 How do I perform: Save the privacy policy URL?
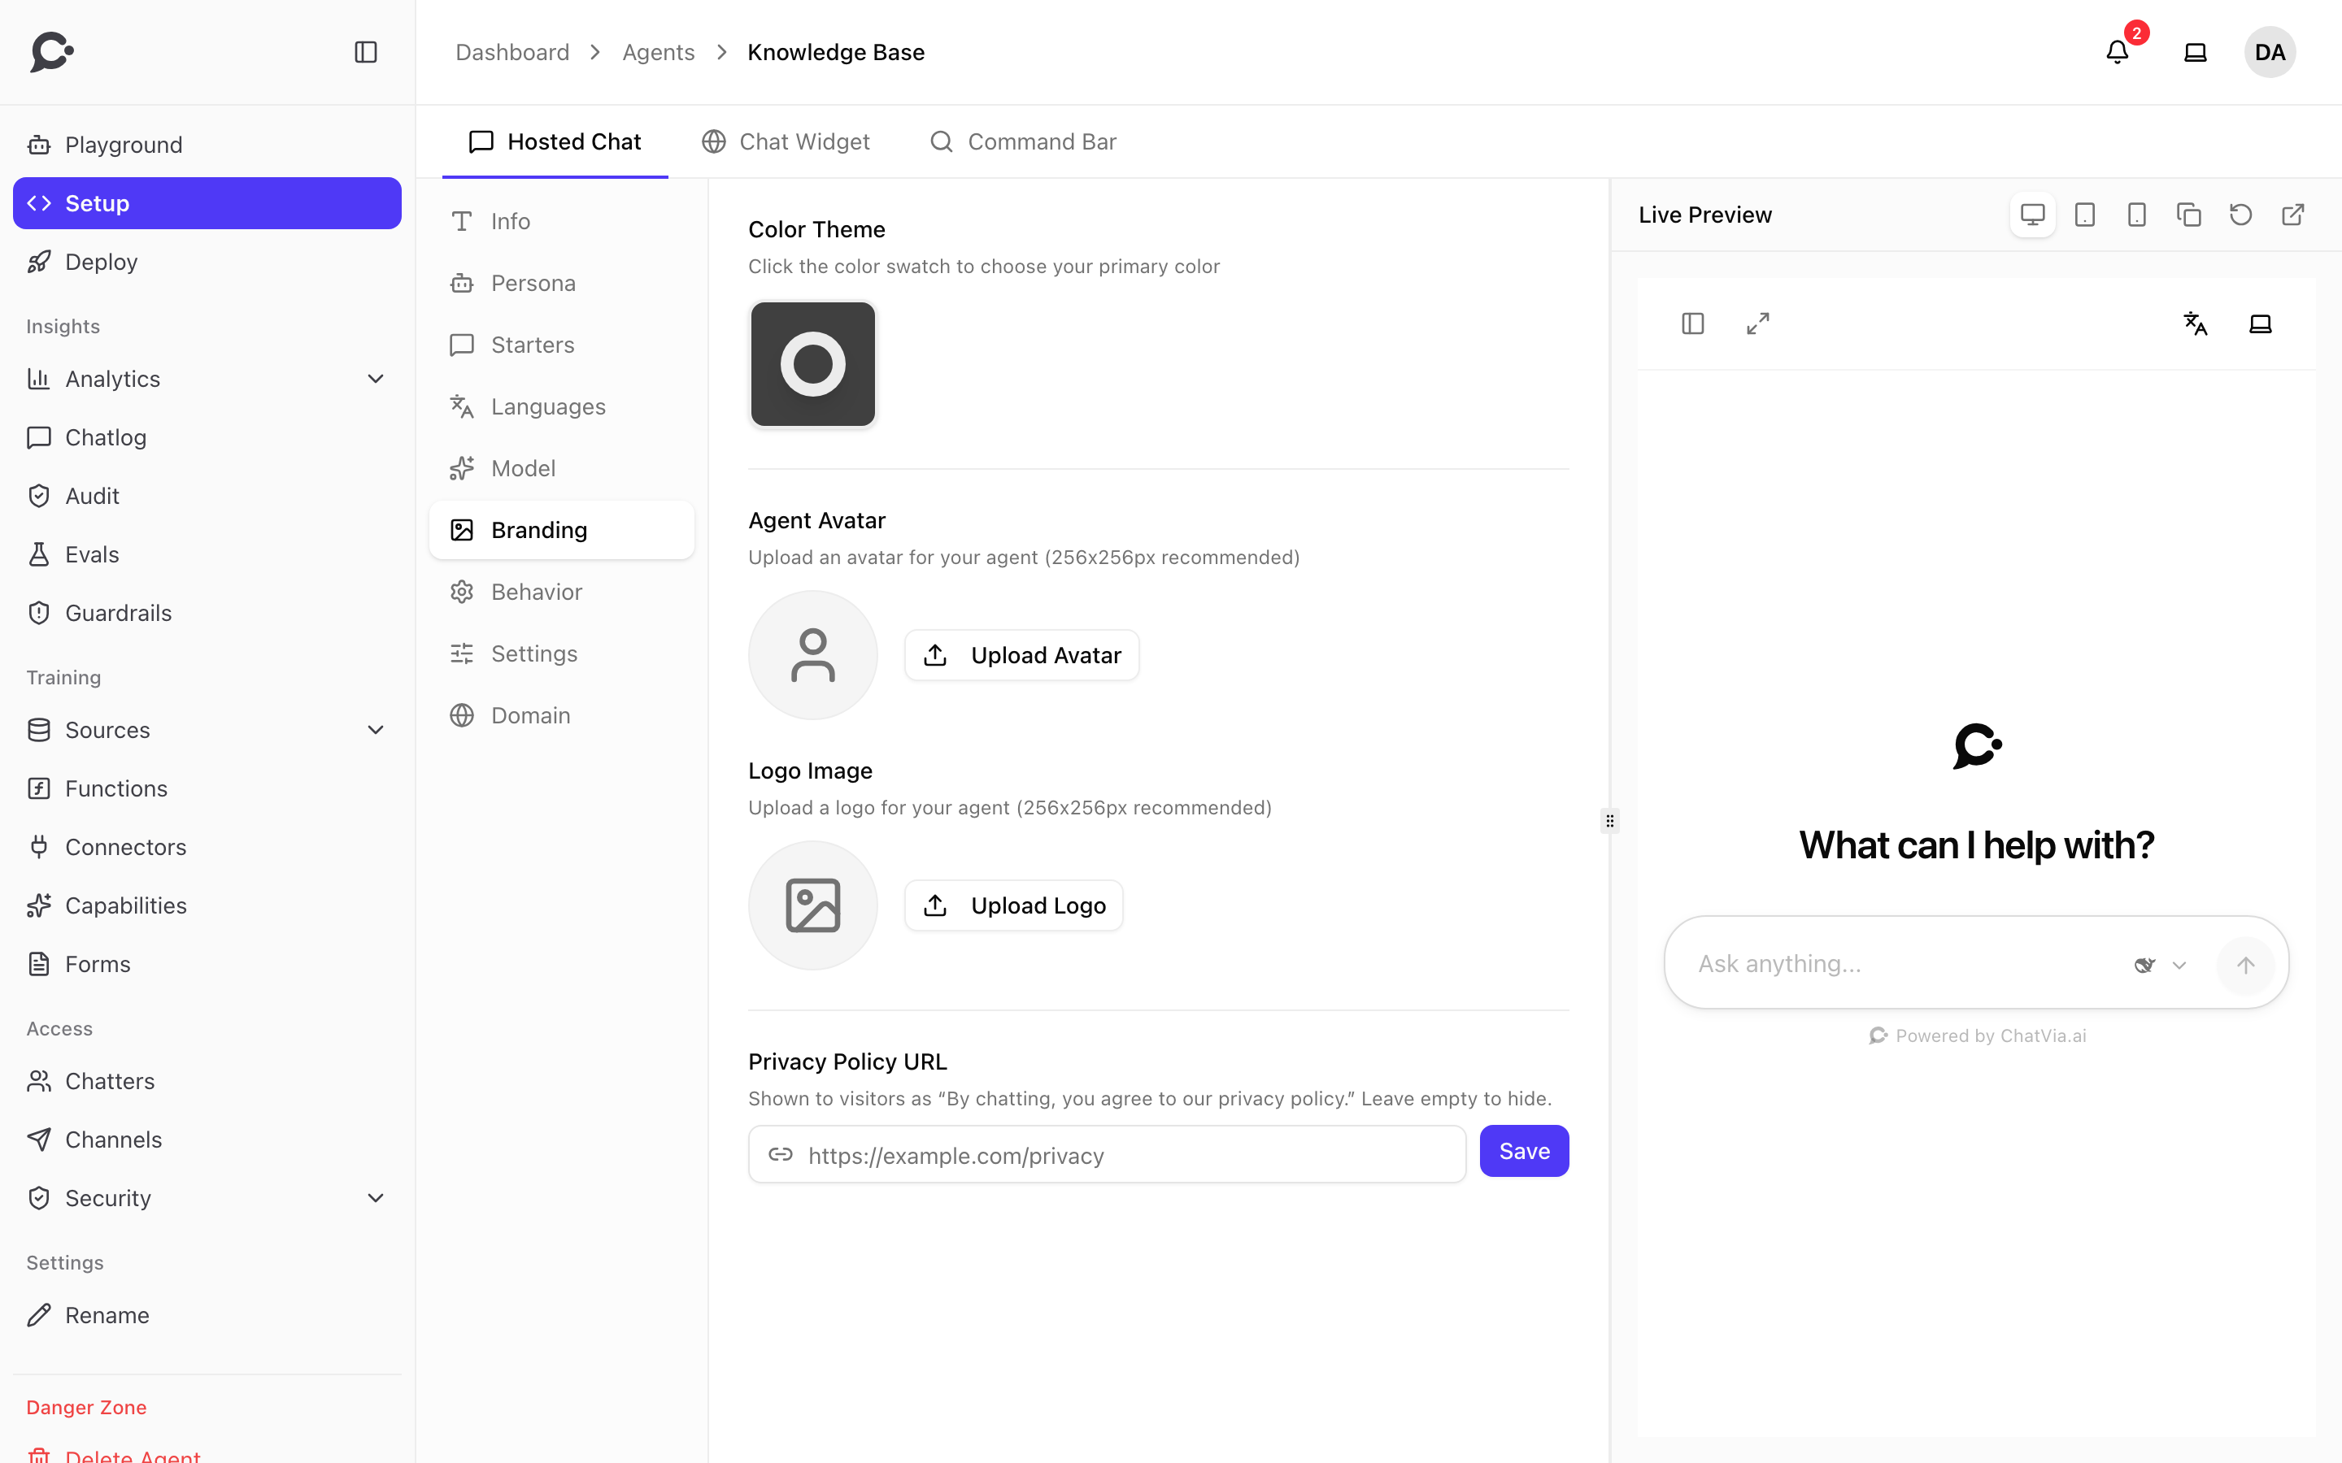[x=1524, y=1152]
